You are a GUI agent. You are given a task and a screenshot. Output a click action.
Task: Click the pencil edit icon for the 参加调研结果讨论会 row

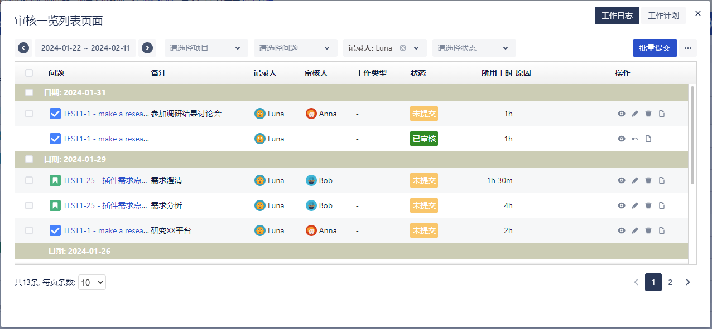635,114
